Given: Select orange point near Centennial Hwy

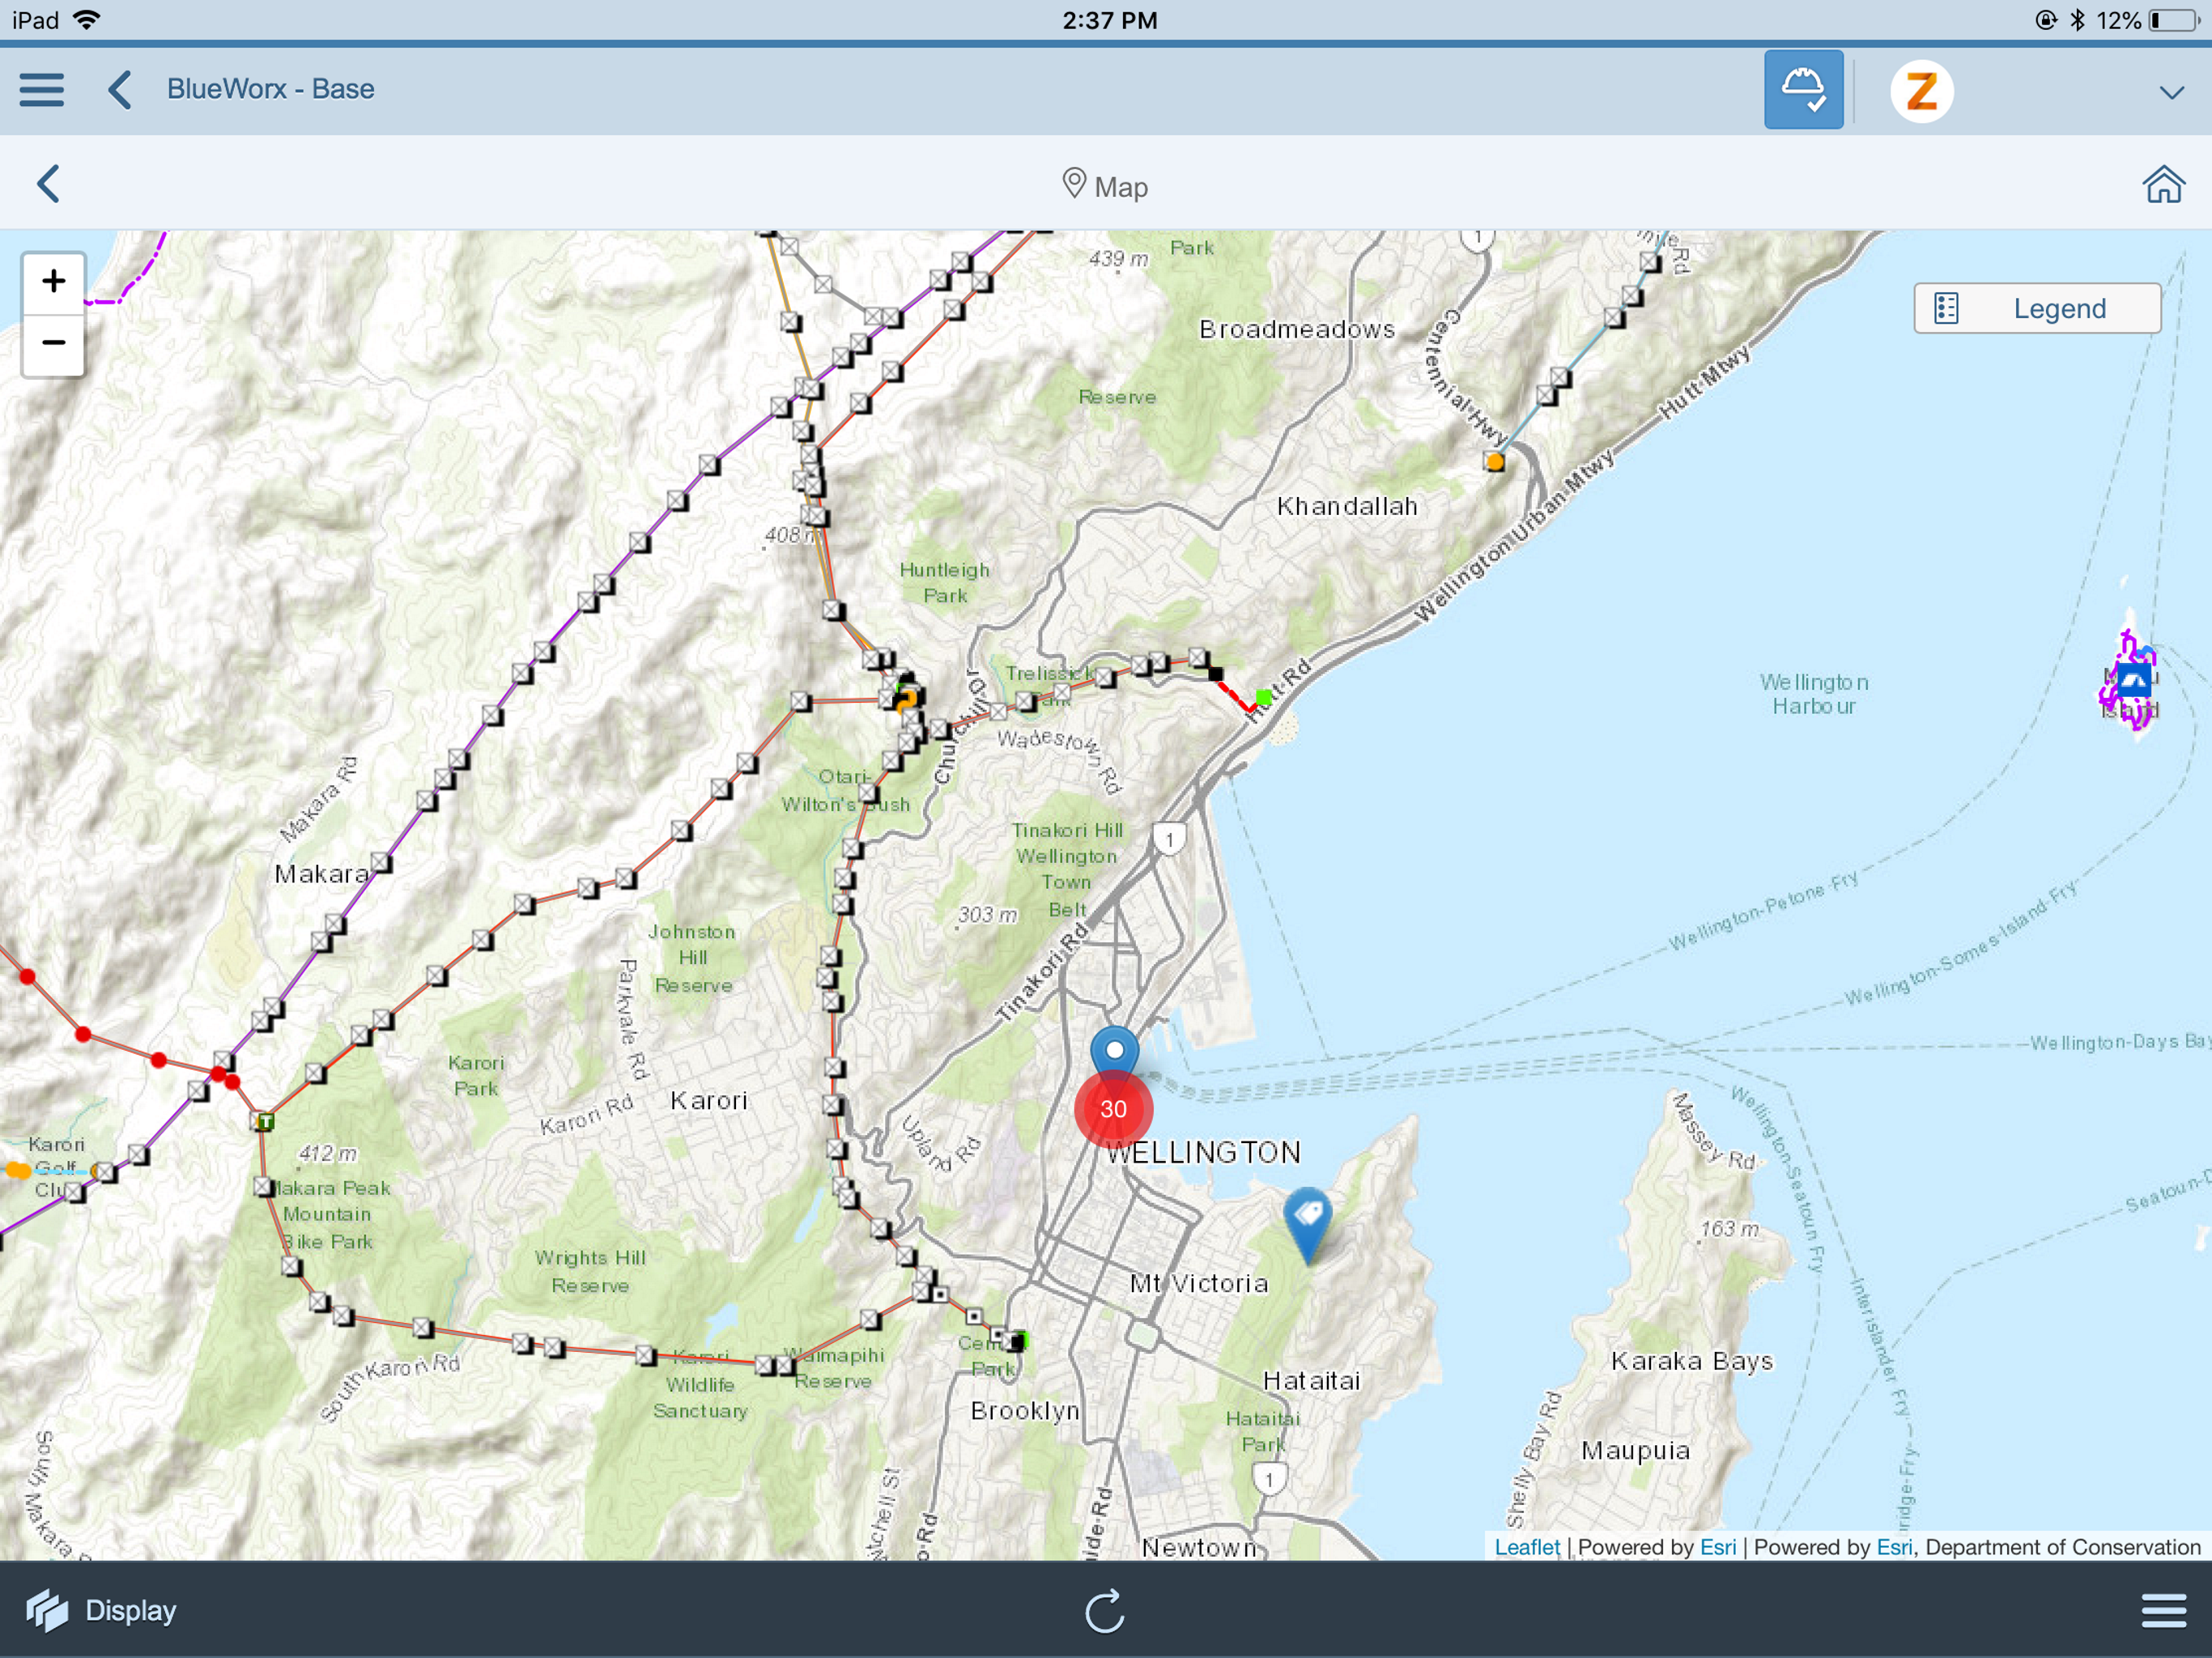Looking at the screenshot, I should click(1494, 462).
